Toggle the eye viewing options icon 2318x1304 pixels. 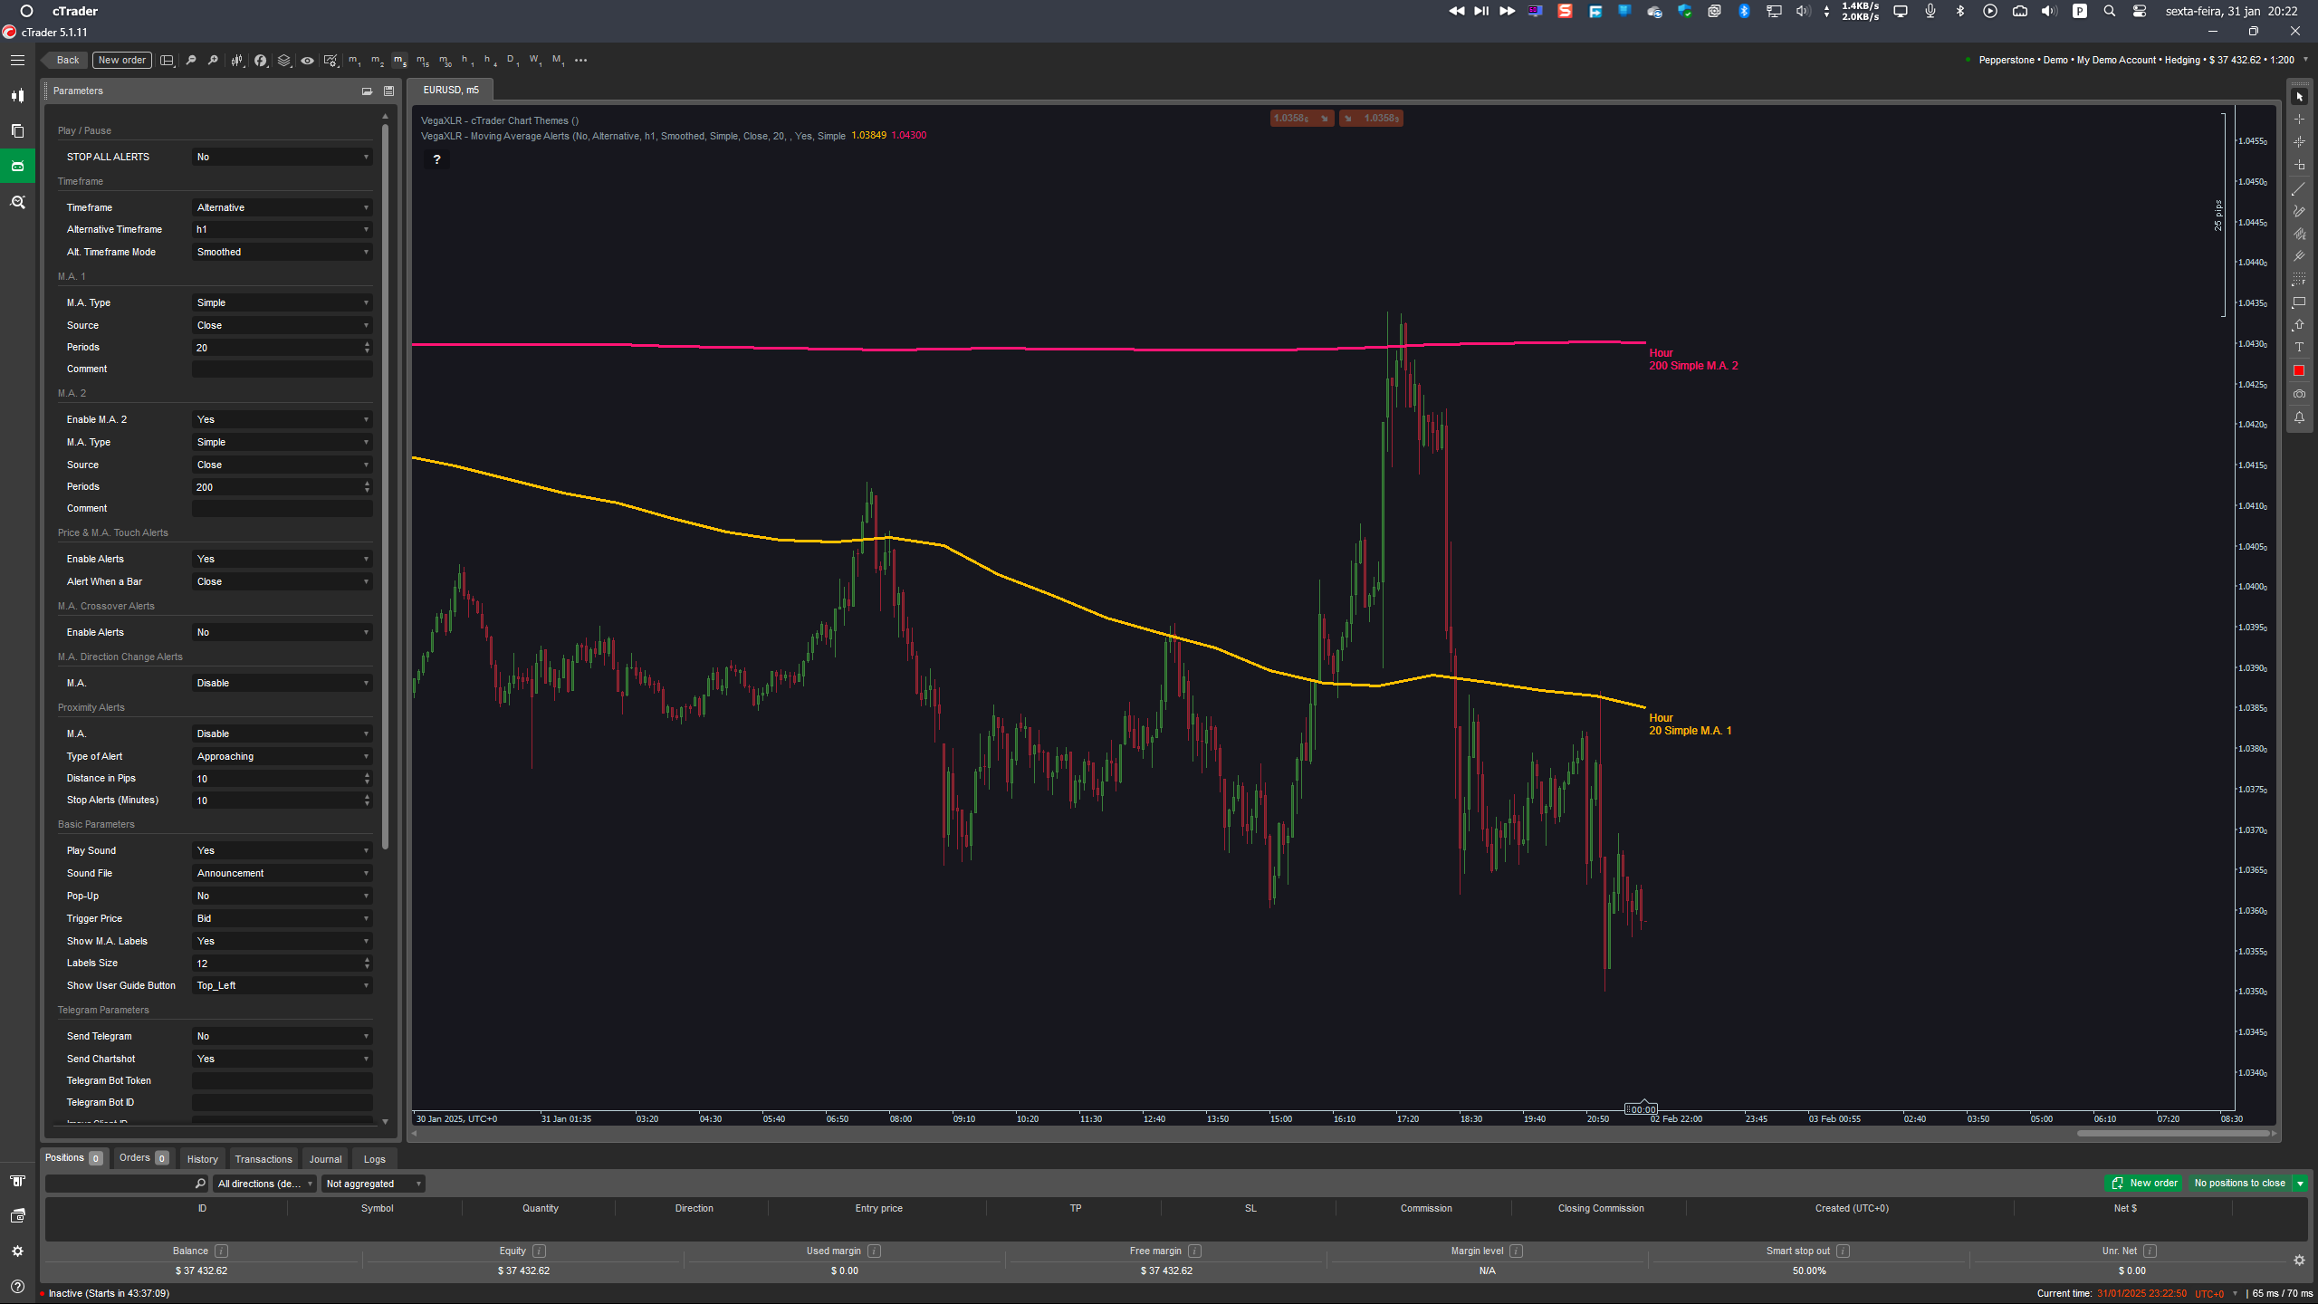point(308,61)
